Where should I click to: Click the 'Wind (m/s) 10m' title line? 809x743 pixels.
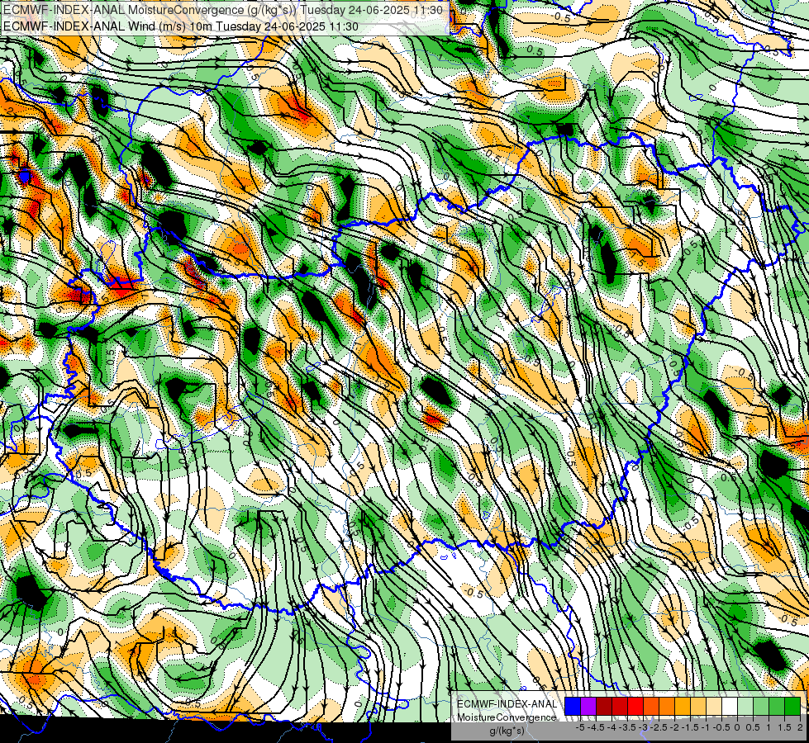[x=181, y=26]
